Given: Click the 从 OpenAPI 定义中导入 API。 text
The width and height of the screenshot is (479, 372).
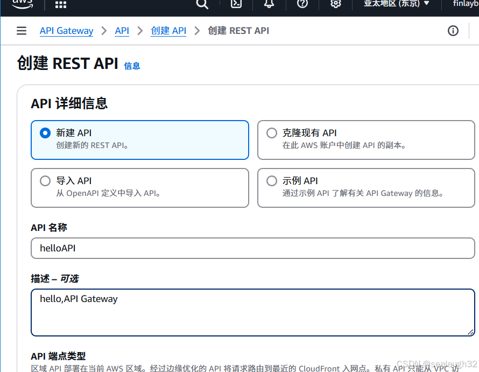Looking at the screenshot, I should 108,193.
